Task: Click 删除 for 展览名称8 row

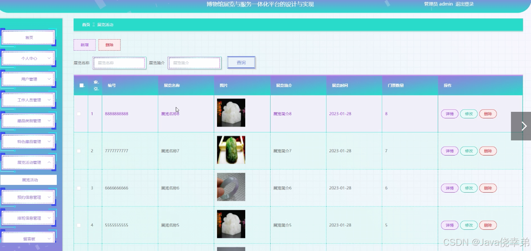Action: pyautogui.click(x=488, y=114)
